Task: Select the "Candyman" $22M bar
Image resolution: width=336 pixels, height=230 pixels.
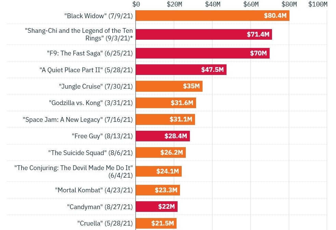Action: pos(156,206)
